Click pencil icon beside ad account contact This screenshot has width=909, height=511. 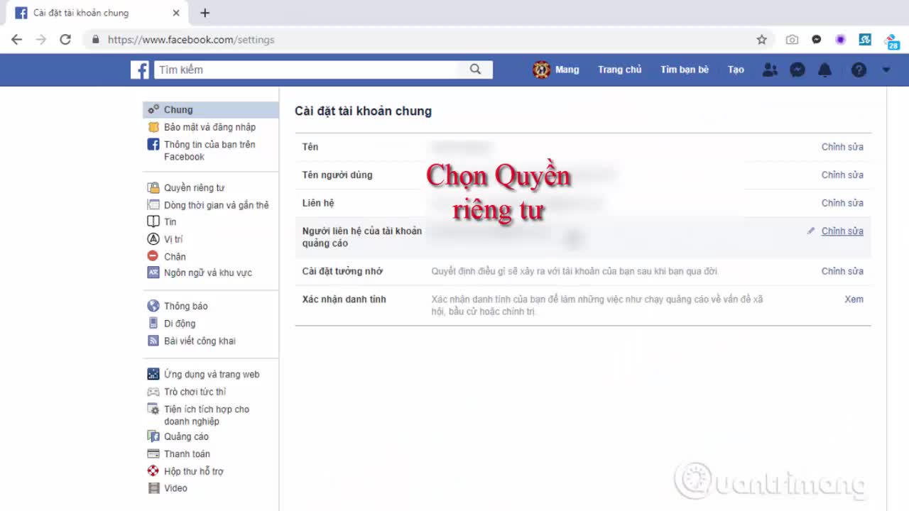pos(811,231)
